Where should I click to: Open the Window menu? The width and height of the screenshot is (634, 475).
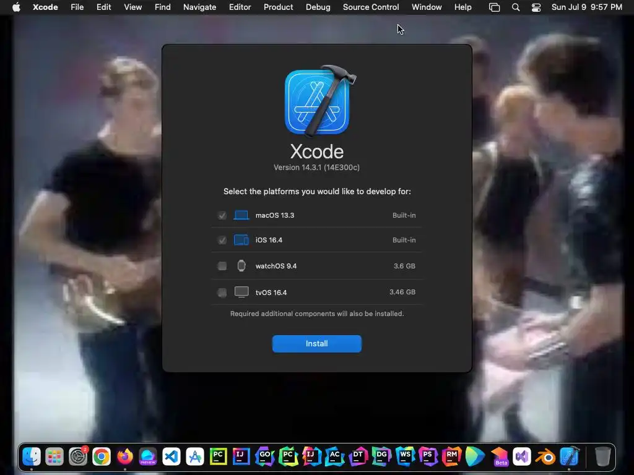427,7
